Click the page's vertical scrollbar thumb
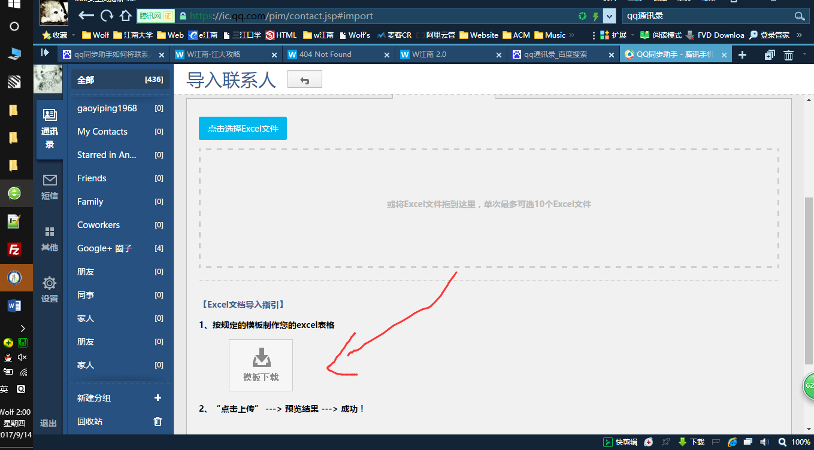The height and width of the screenshot is (450, 814). pyautogui.click(x=809, y=280)
